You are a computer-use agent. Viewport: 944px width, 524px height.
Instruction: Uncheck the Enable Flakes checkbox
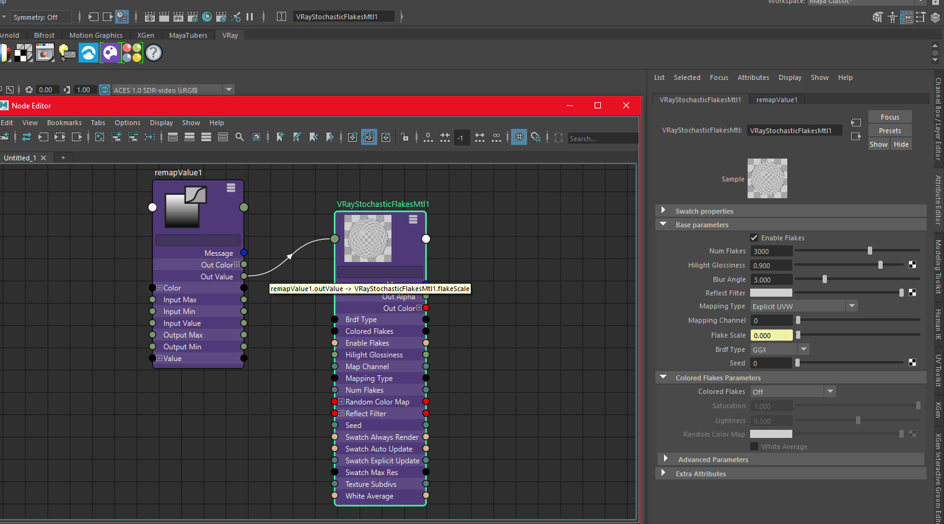point(754,238)
